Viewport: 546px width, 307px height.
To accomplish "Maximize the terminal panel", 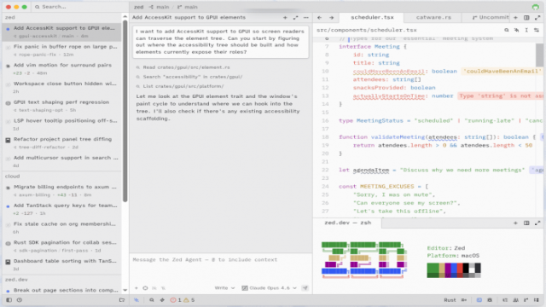I will point(537,223).
